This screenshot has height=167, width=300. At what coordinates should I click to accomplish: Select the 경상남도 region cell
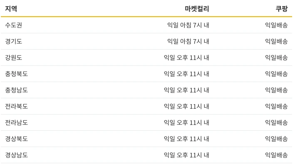17,155
